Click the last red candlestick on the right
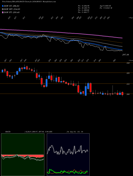133x176 pixels. pyautogui.click(x=122, y=94)
